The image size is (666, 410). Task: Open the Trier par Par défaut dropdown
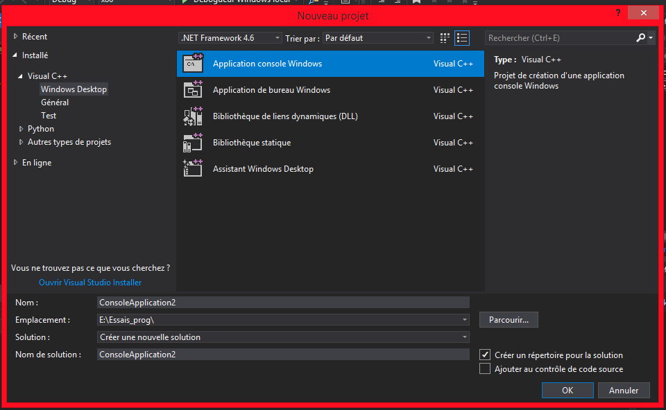[x=378, y=38]
